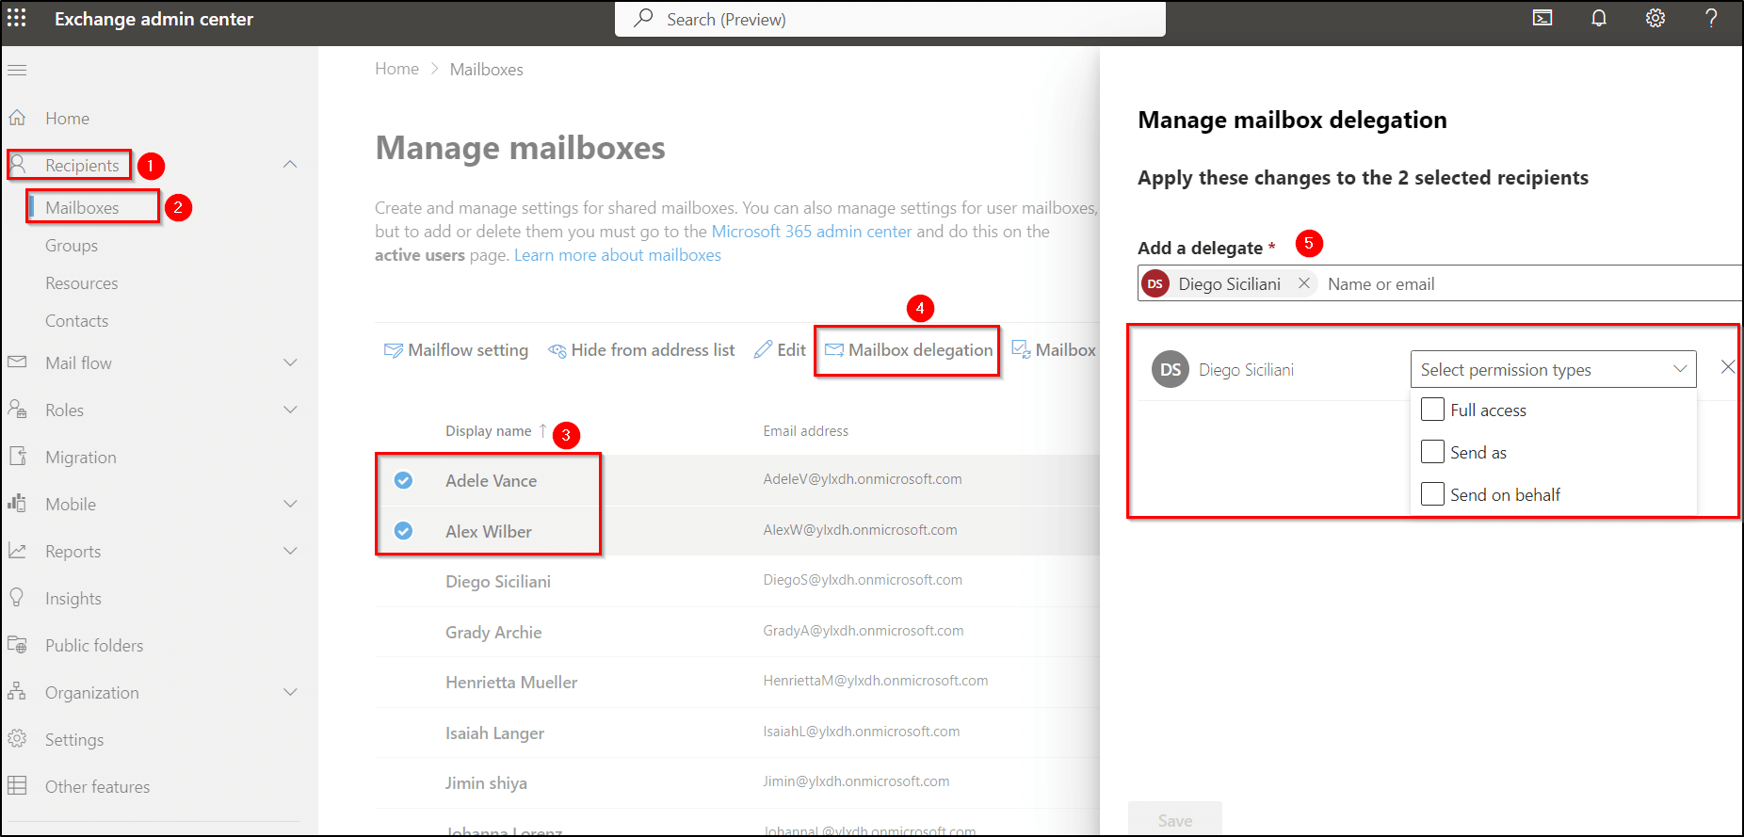1744x837 pixels.
Task: Follow Learn more about mailboxes link
Action: tap(618, 255)
